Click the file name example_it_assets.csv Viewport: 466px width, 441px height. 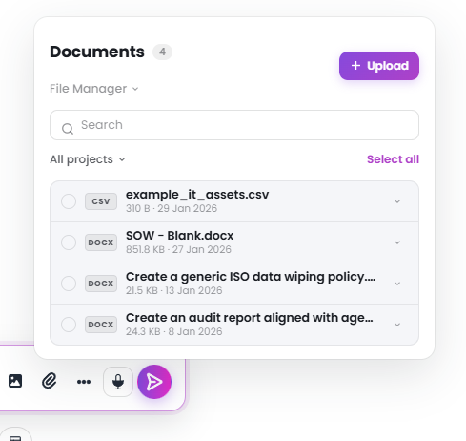coord(197,194)
